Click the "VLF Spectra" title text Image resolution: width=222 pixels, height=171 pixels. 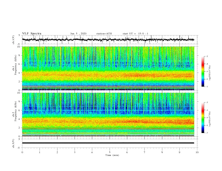point(32,34)
